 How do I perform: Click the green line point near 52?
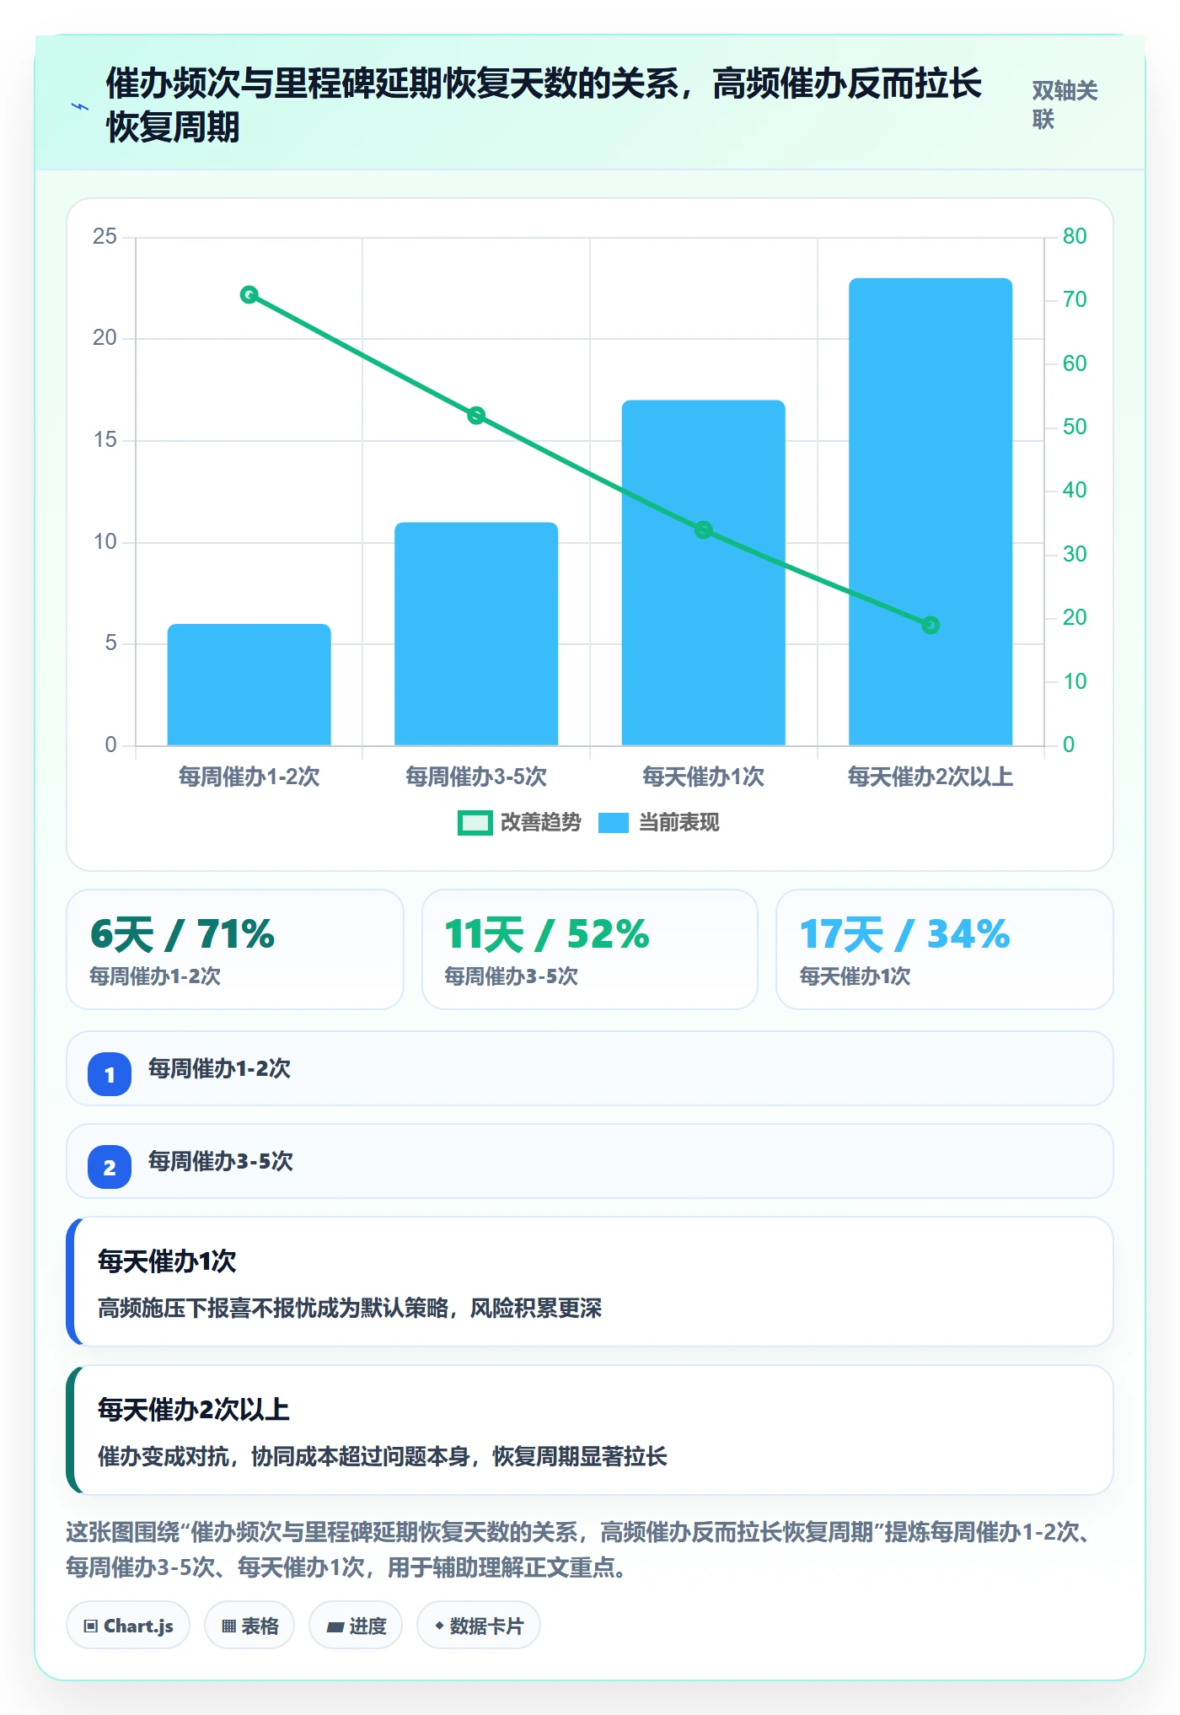[x=476, y=415]
